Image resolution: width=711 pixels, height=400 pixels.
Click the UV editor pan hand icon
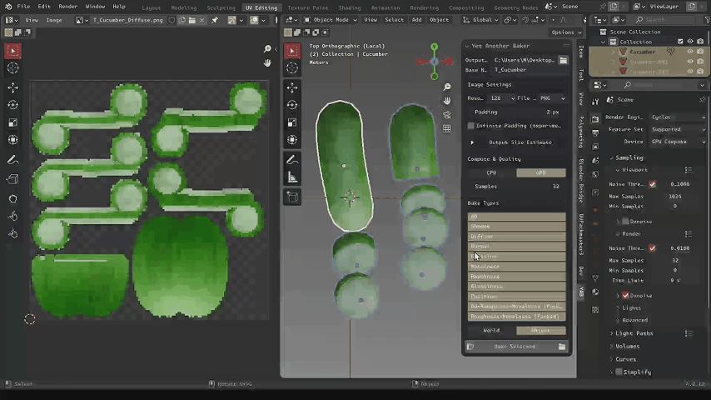(x=267, y=62)
